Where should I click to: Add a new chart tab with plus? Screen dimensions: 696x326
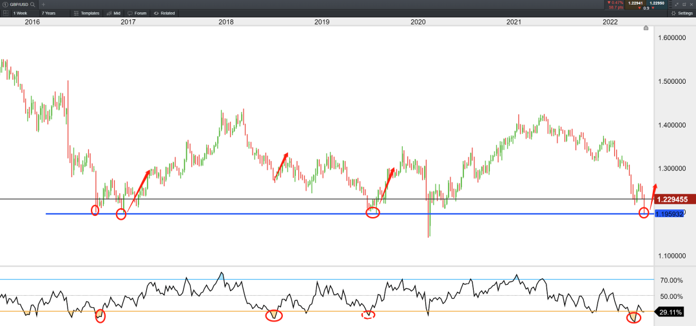[x=44, y=4]
